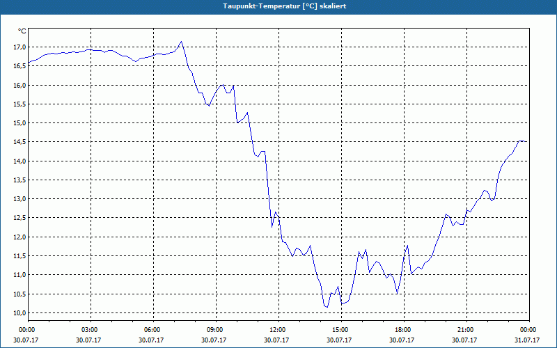Viewport: 557px width, 348px height.
Task: Select the 13,0 y-axis value
Action: click(20, 198)
